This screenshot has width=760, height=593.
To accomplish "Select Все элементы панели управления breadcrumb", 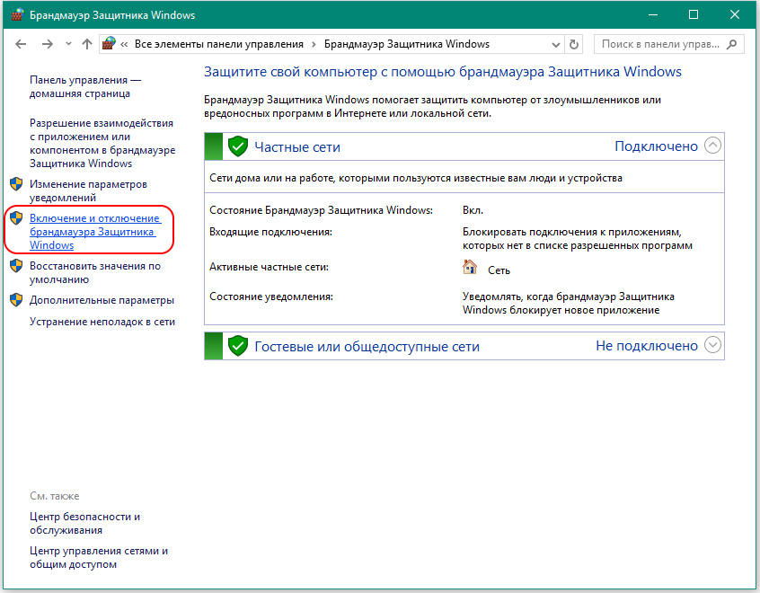I will click(218, 44).
